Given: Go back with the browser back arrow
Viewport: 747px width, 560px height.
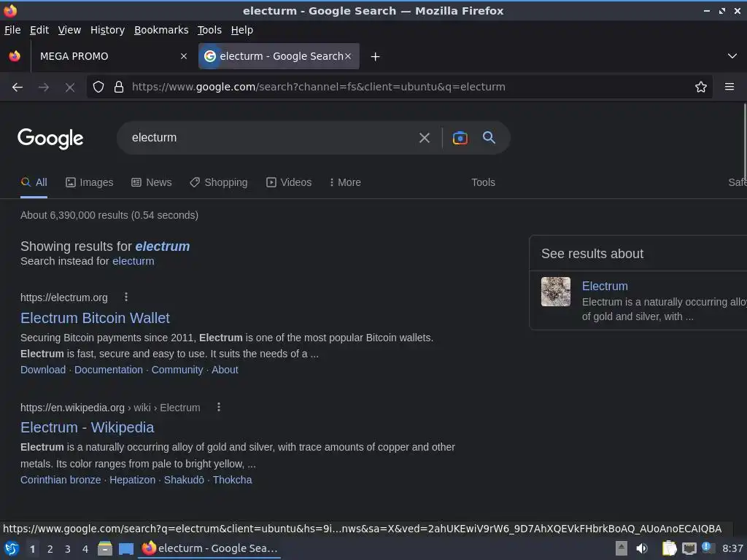Looking at the screenshot, I should coord(18,87).
